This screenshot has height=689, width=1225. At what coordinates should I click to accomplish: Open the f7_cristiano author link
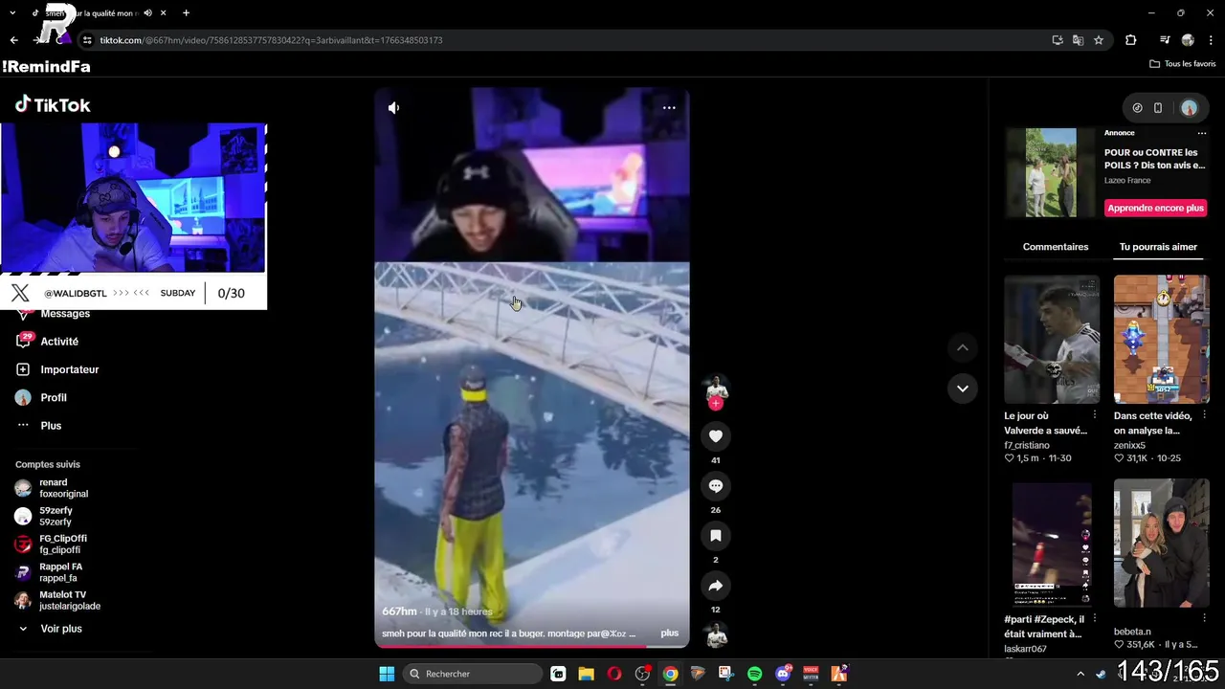point(1027,445)
